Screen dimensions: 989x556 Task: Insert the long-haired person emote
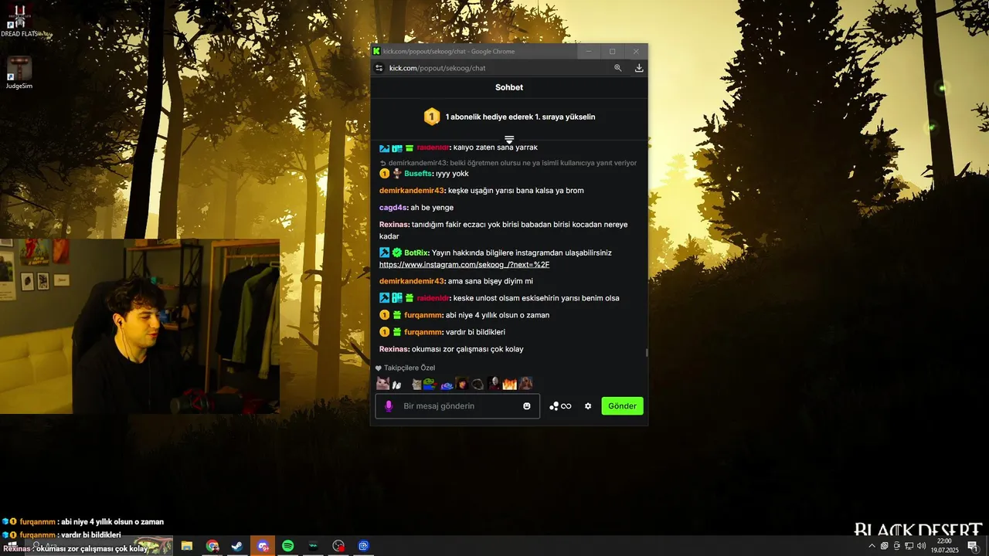(x=525, y=384)
